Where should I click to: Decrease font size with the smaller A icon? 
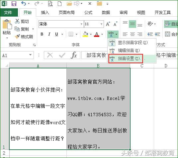(116, 24)
